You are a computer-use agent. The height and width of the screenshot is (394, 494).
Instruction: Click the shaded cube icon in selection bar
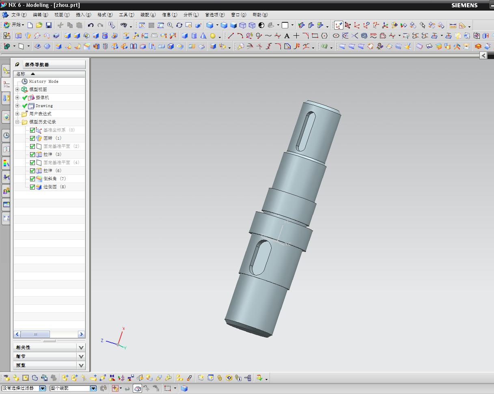pos(184,388)
